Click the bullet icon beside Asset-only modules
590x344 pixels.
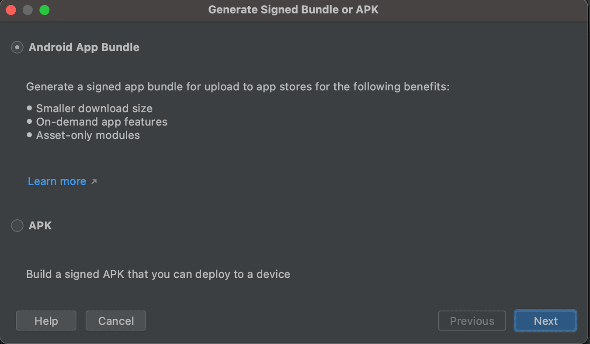30,135
